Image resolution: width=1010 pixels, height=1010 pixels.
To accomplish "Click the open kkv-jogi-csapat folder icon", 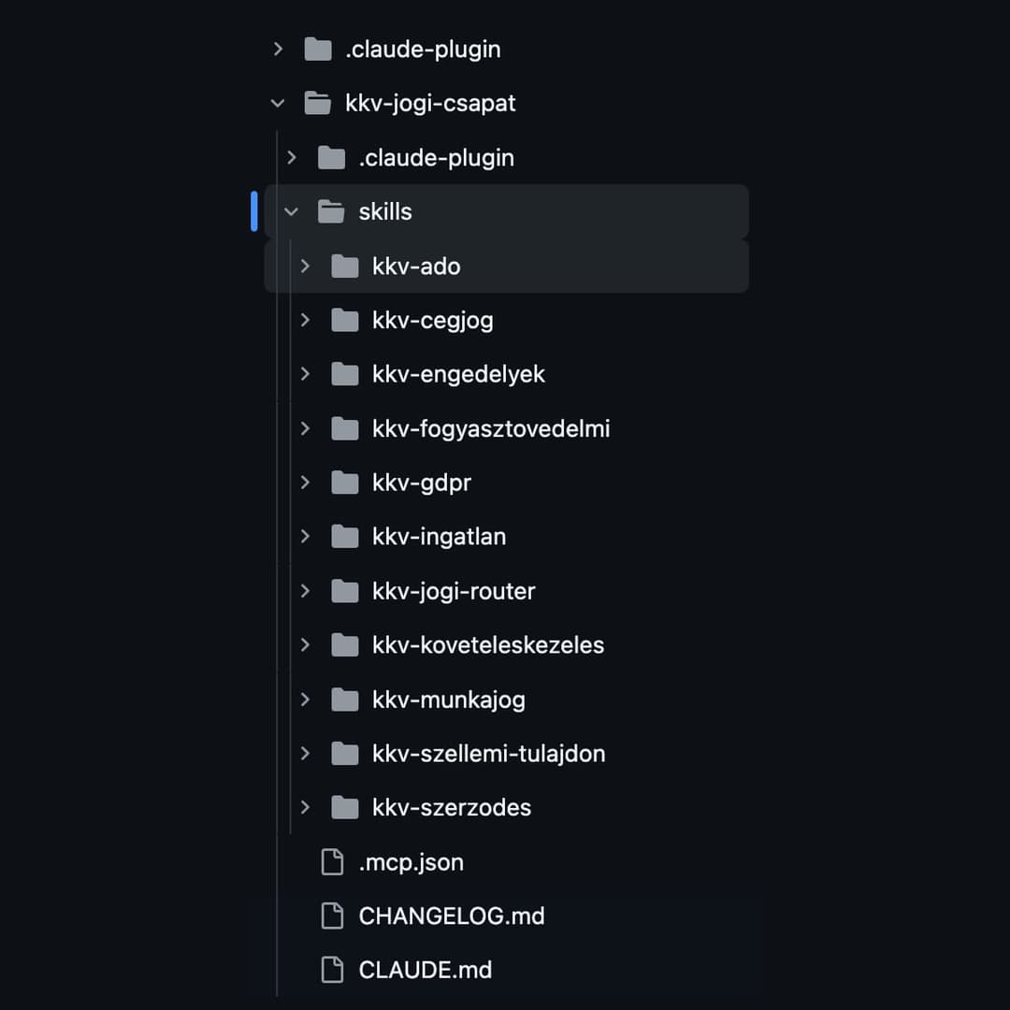I will tap(316, 103).
